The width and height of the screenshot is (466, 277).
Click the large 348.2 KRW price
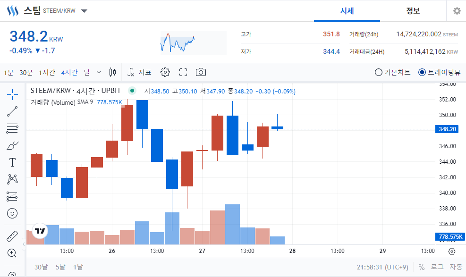pyautogui.click(x=36, y=36)
